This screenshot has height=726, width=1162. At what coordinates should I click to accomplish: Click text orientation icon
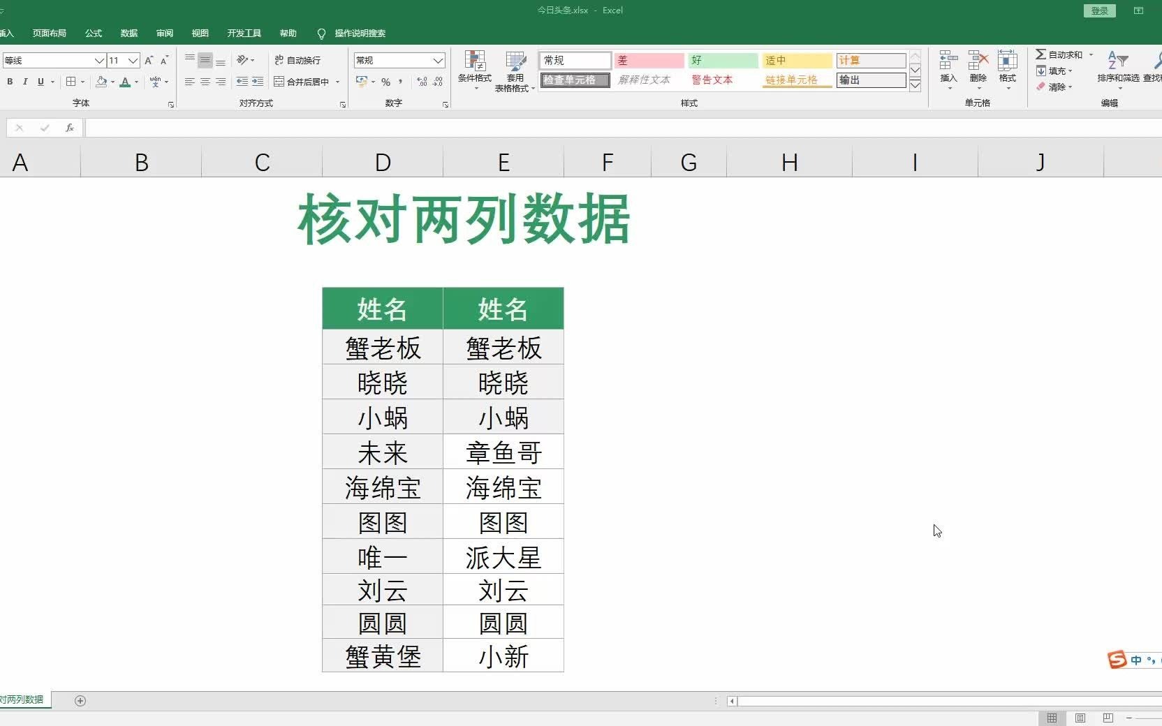[242, 60]
